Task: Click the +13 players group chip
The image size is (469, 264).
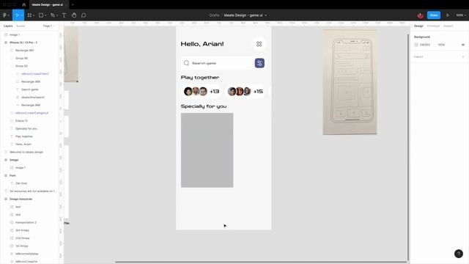Action: [202, 91]
